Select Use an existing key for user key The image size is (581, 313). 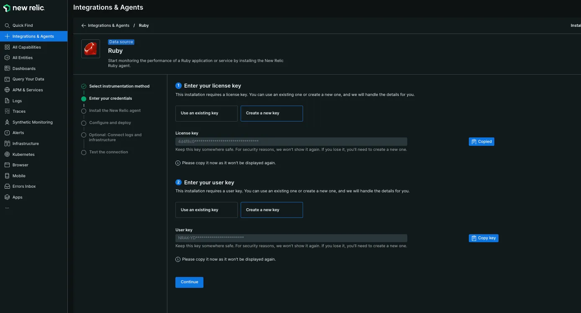[206, 210]
